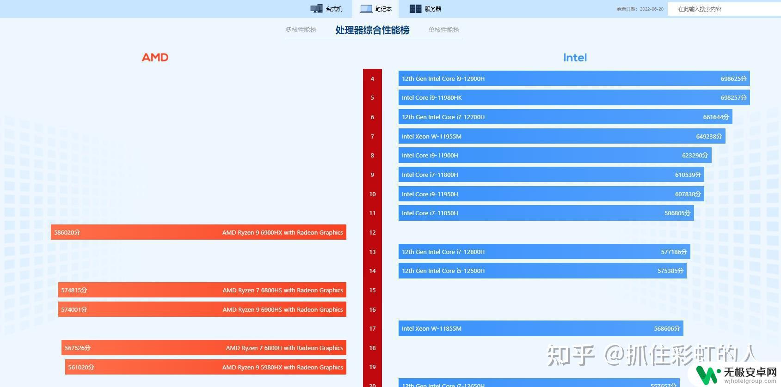Click the server rack icon

pyautogui.click(x=416, y=8)
